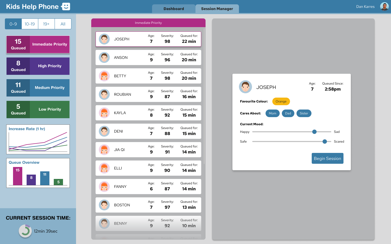391x244 pixels.
Task: Click Betty's avatar icon
Action: pyautogui.click(x=104, y=76)
